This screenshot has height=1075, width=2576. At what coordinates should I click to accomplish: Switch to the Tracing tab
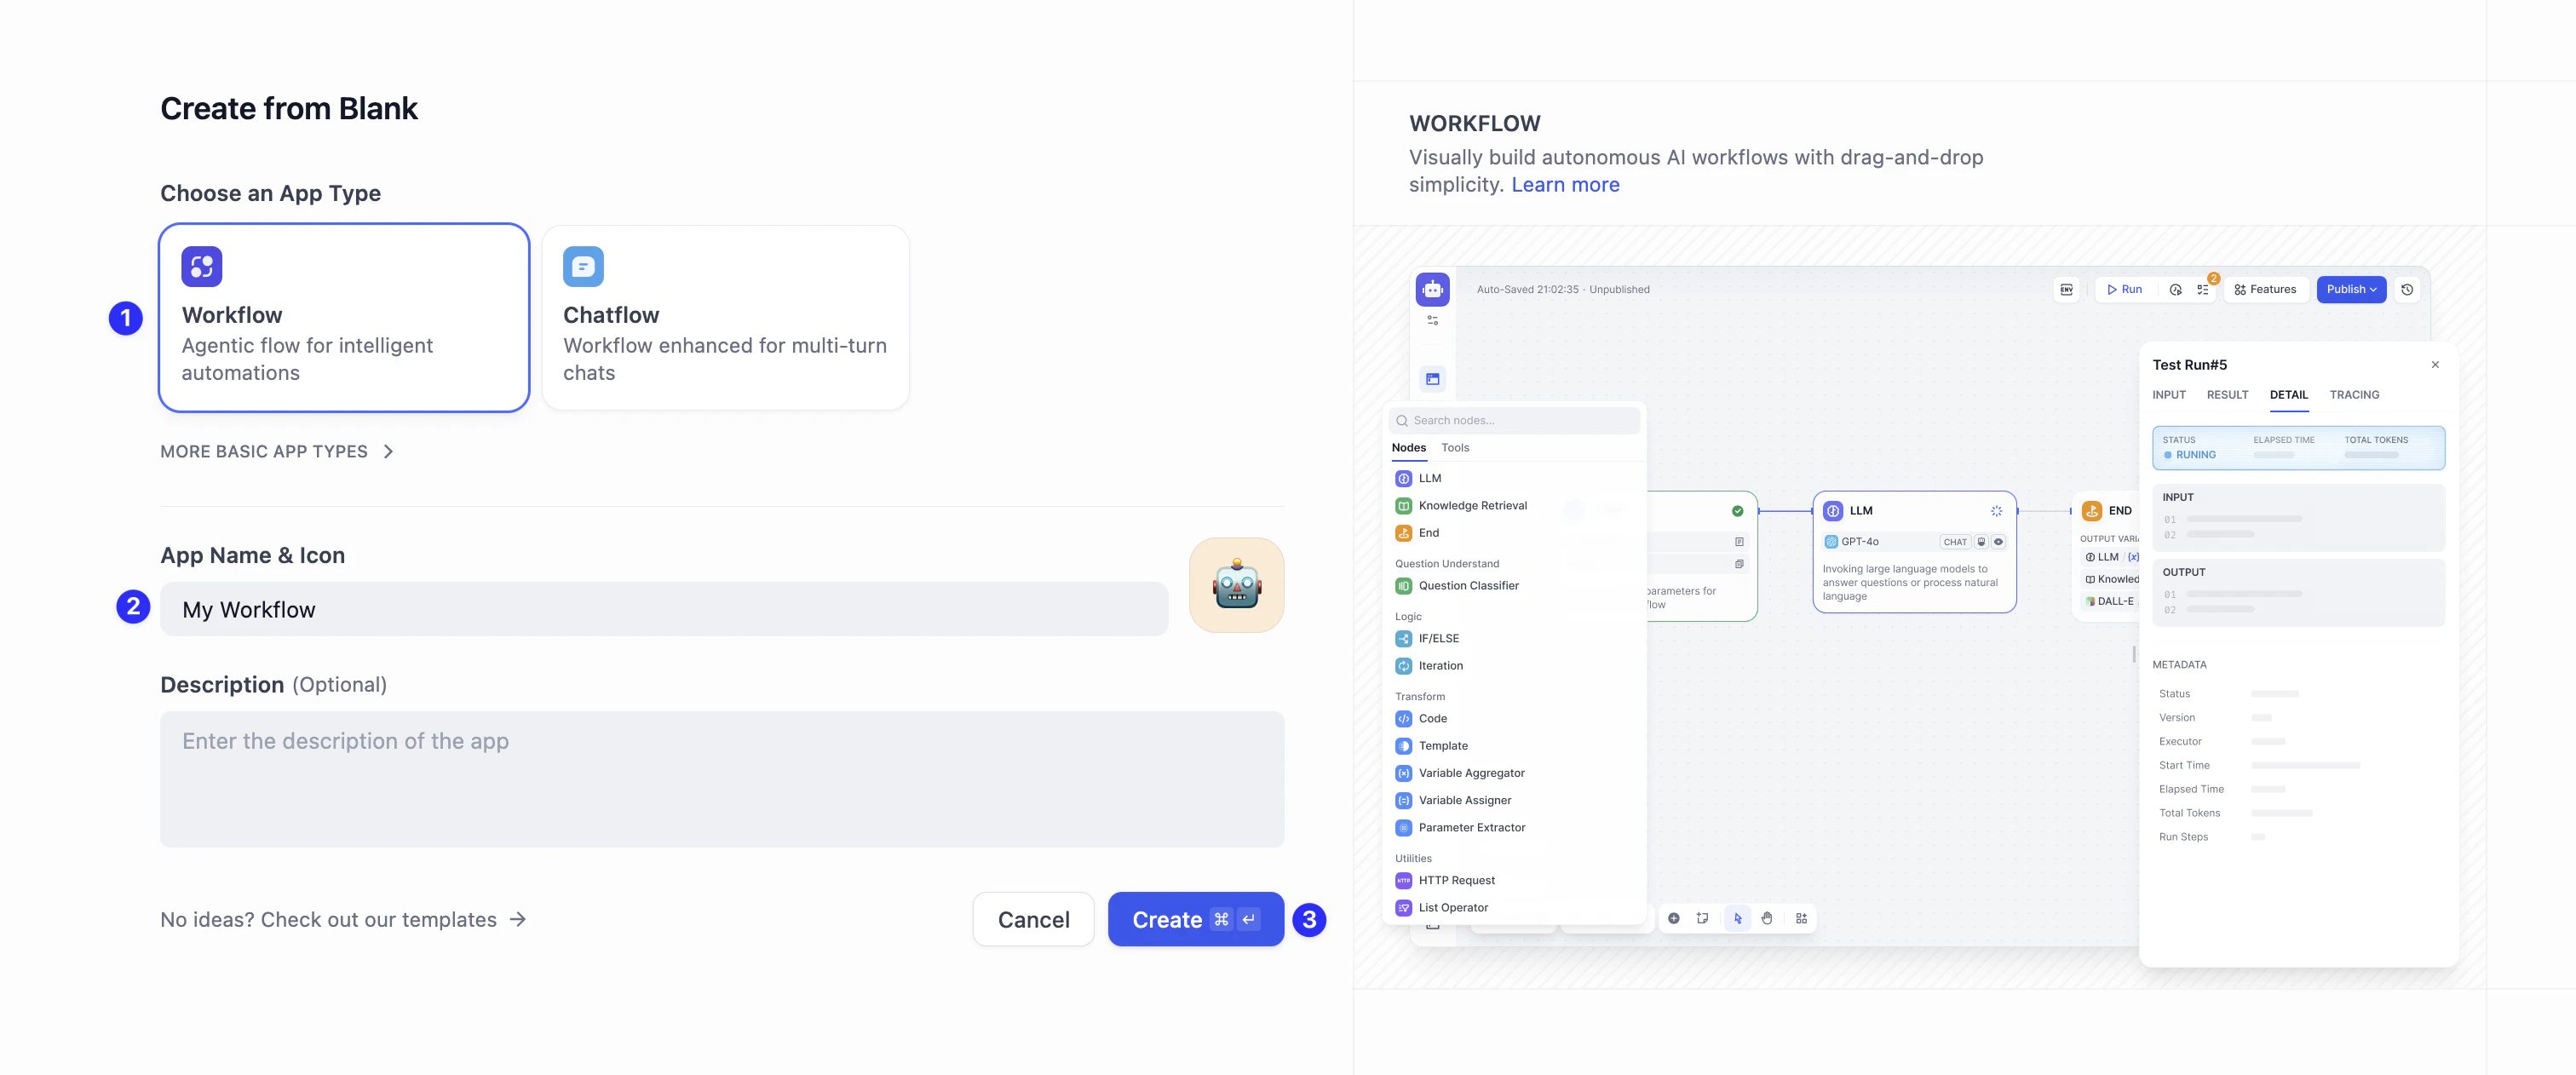pyautogui.click(x=2354, y=395)
